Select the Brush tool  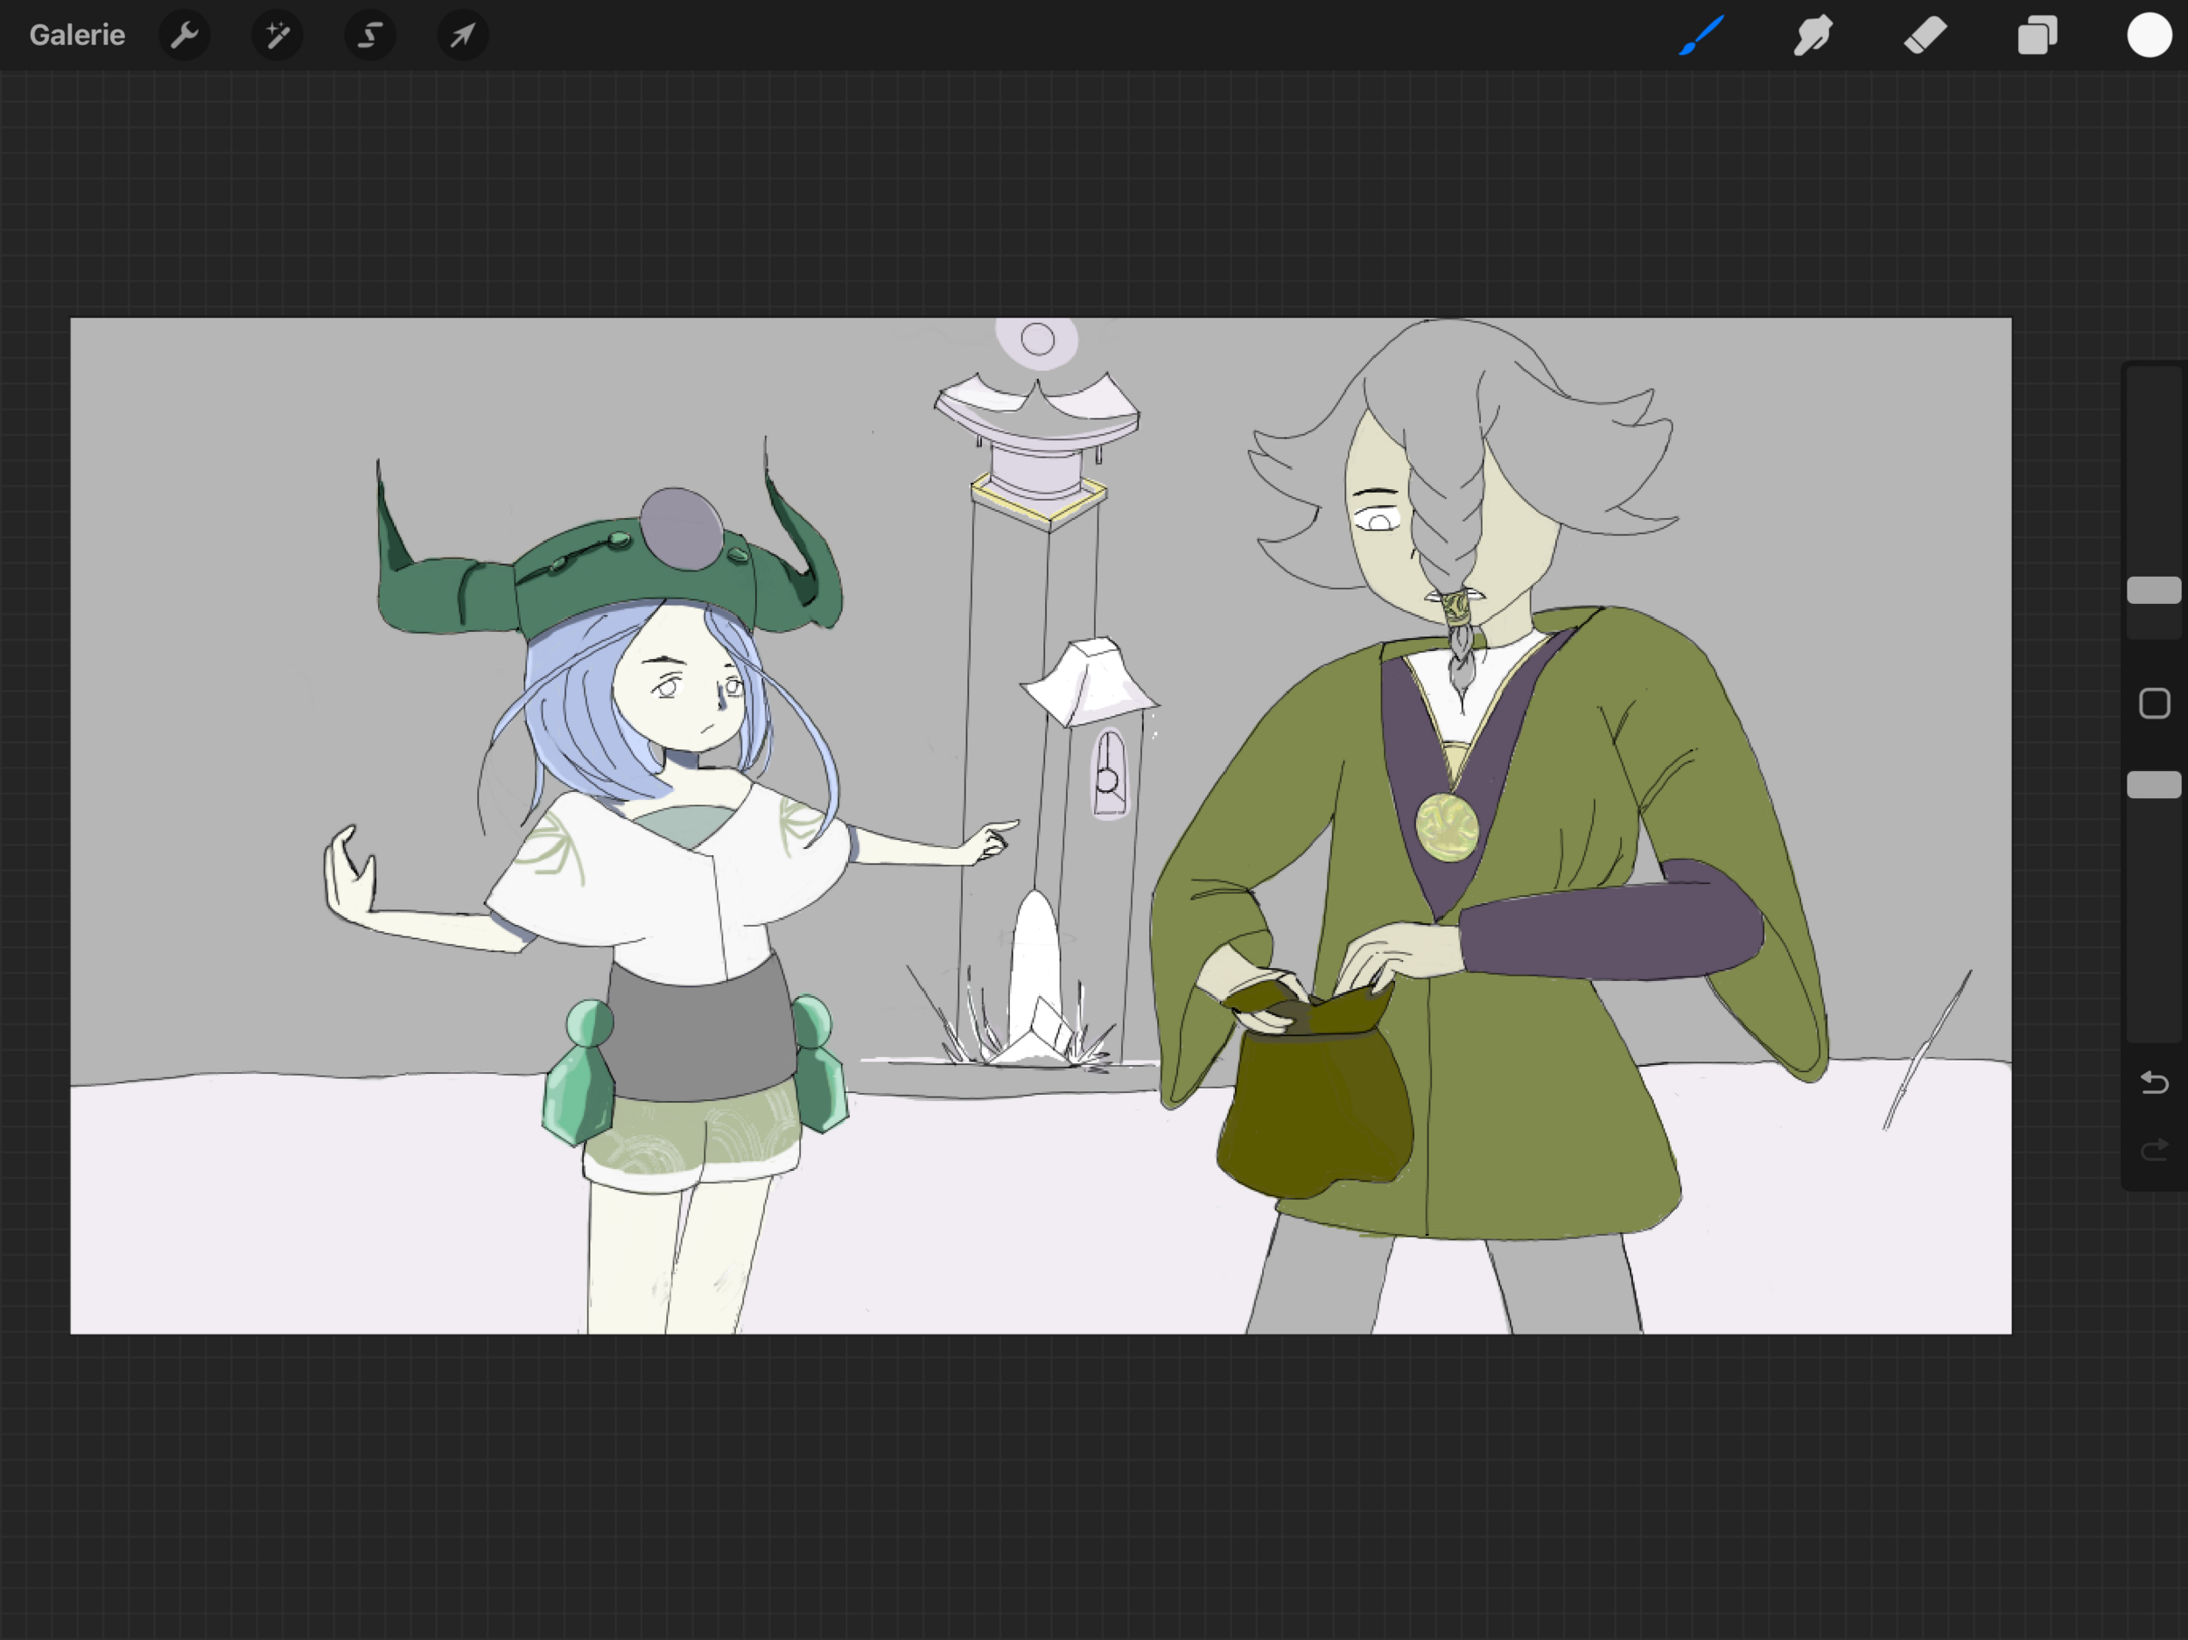point(1701,36)
